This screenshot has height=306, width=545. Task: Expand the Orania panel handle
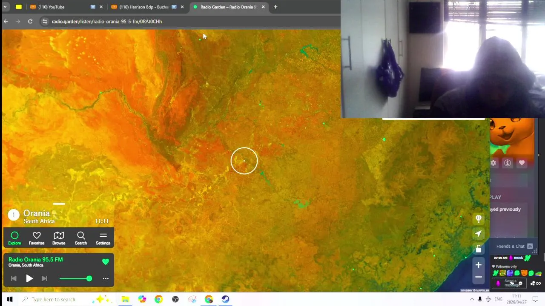click(59, 204)
